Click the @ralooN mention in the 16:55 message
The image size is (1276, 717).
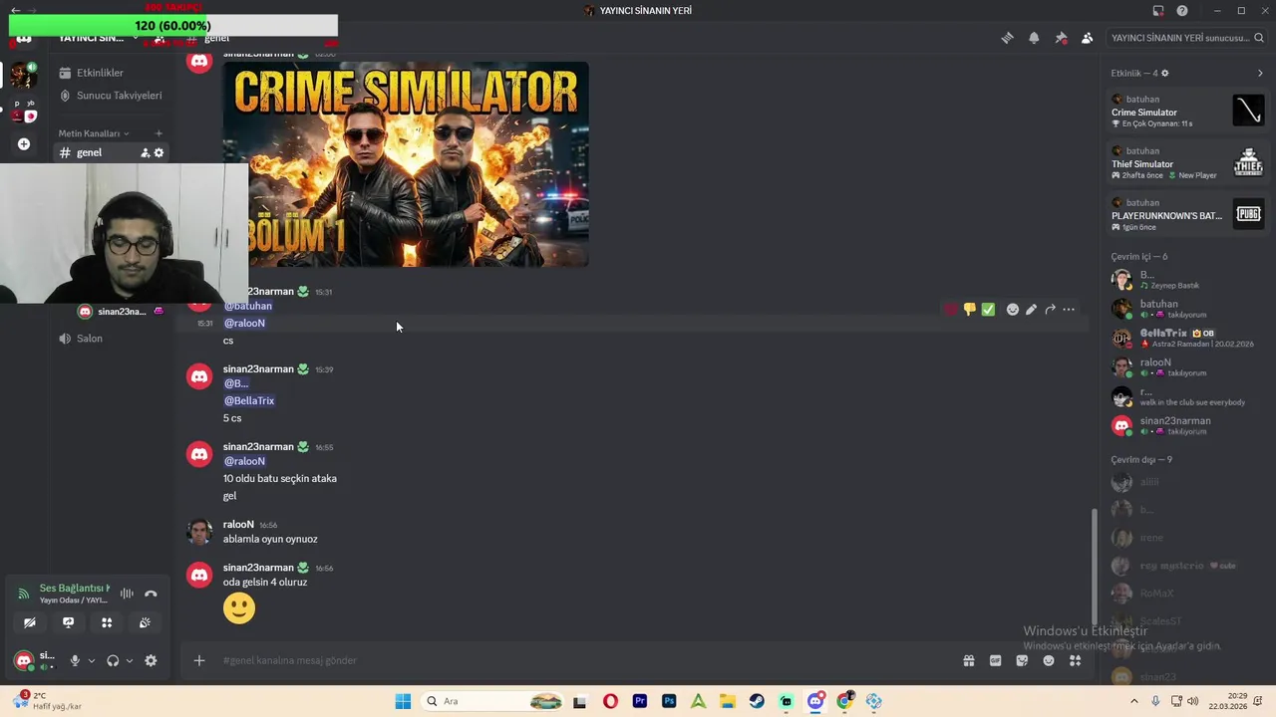coord(244,461)
